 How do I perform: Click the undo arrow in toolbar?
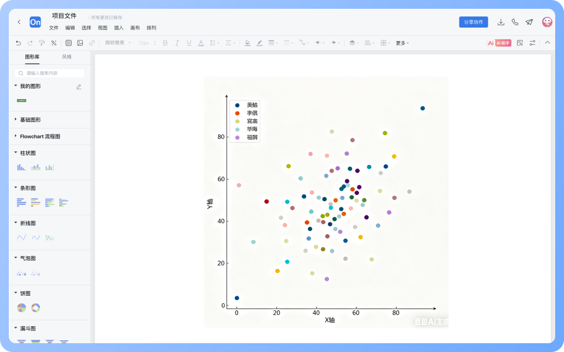click(18, 43)
